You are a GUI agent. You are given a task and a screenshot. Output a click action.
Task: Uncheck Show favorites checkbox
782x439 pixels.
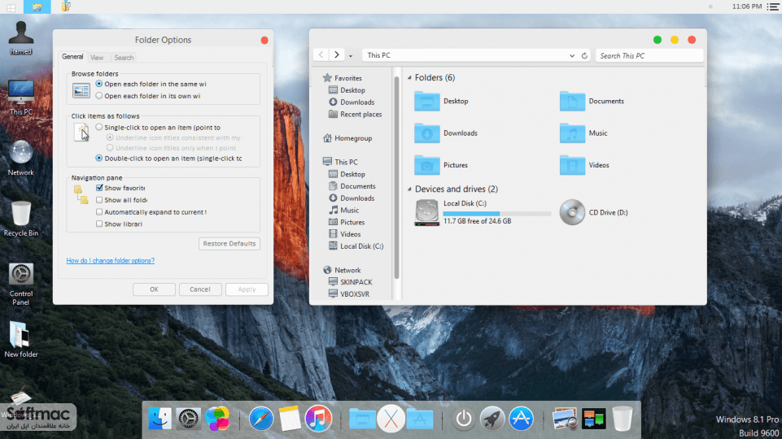coord(99,188)
